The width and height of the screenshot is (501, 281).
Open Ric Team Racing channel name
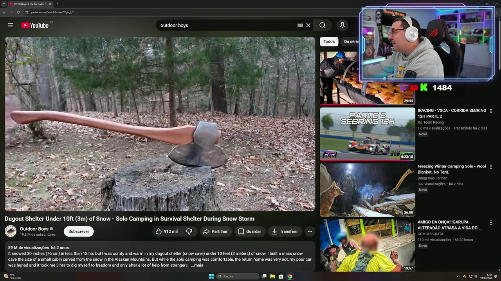pos(431,123)
